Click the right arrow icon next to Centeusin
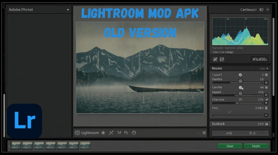Image resolution: width=278 pixels, height=155 pixels. pyautogui.click(x=267, y=9)
